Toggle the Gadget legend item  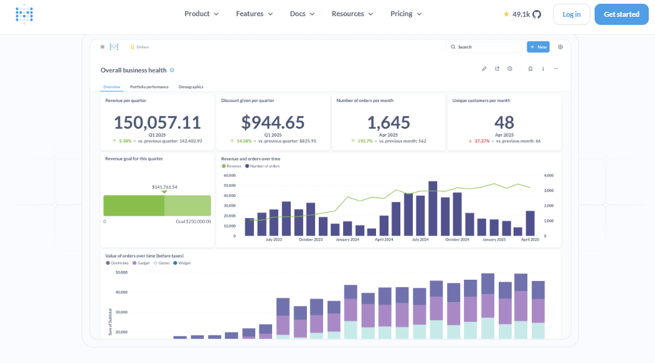(x=141, y=264)
